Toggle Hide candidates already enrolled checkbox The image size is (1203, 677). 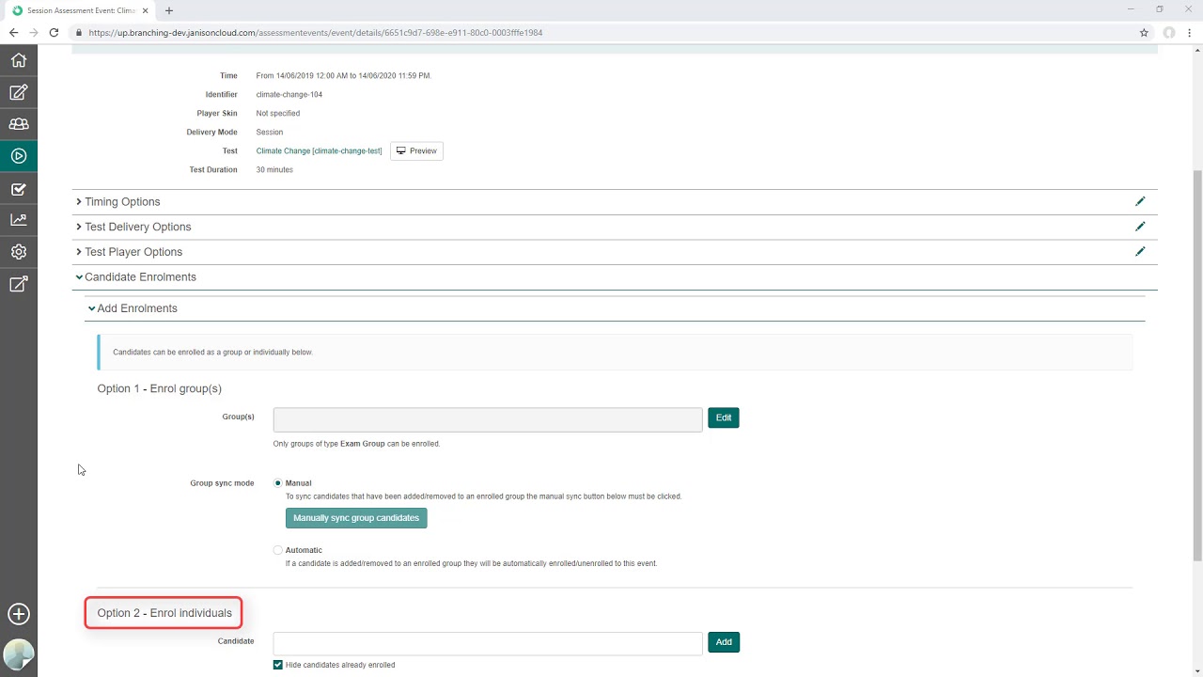[278, 665]
